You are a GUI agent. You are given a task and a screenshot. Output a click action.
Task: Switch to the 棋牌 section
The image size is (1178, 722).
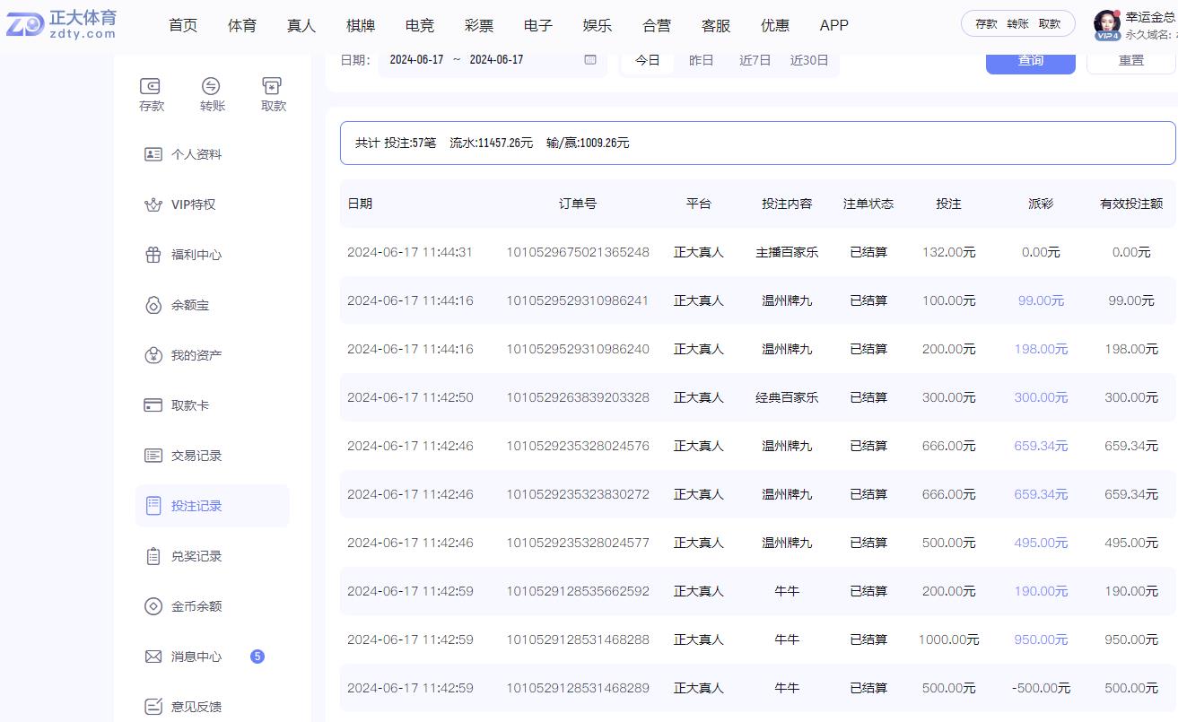pyautogui.click(x=360, y=25)
